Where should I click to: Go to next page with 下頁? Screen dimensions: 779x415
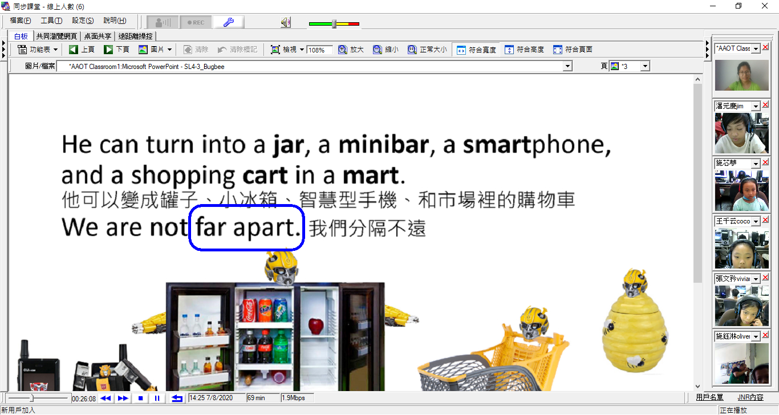116,50
